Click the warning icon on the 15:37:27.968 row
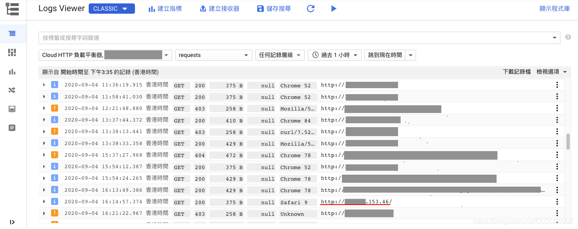578x229 pixels. tap(54, 155)
